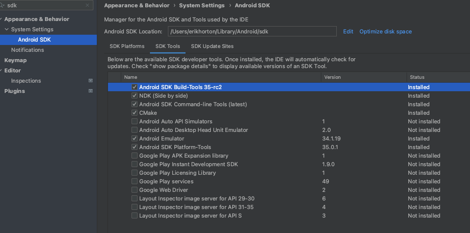The width and height of the screenshot is (470, 233).
Task: Click the NDK row's Installed status
Action: tap(419, 96)
